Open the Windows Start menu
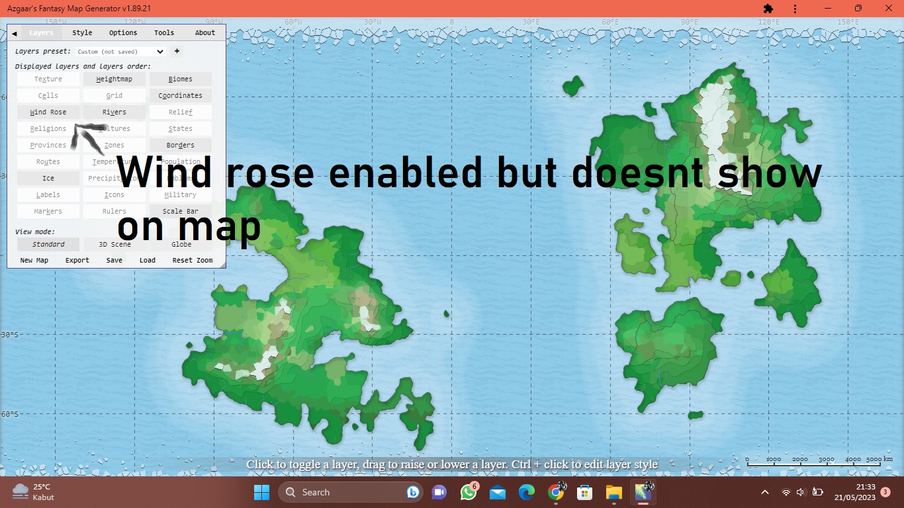Image resolution: width=904 pixels, height=508 pixels. click(x=261, y=492)
